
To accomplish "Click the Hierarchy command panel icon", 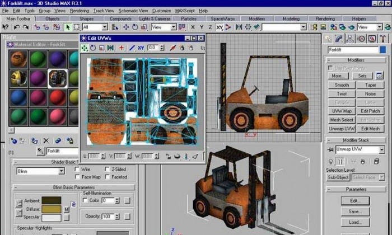I will (351, 38).
